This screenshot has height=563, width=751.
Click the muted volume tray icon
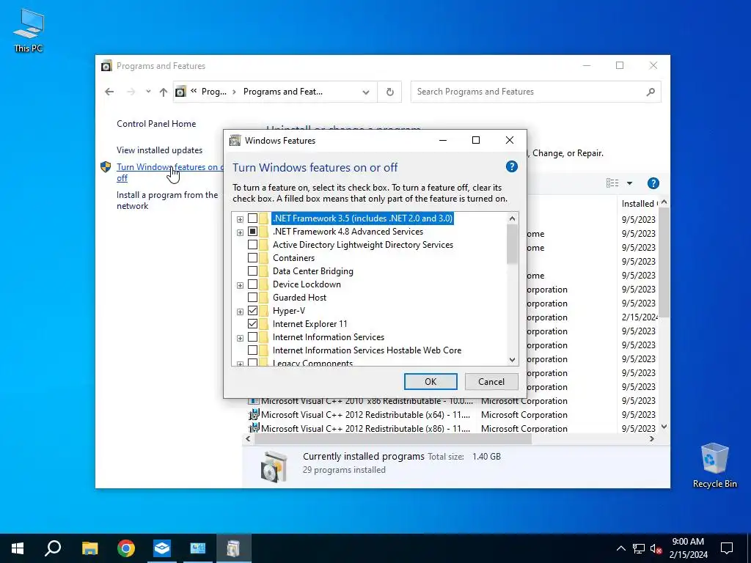coord(656,548)
